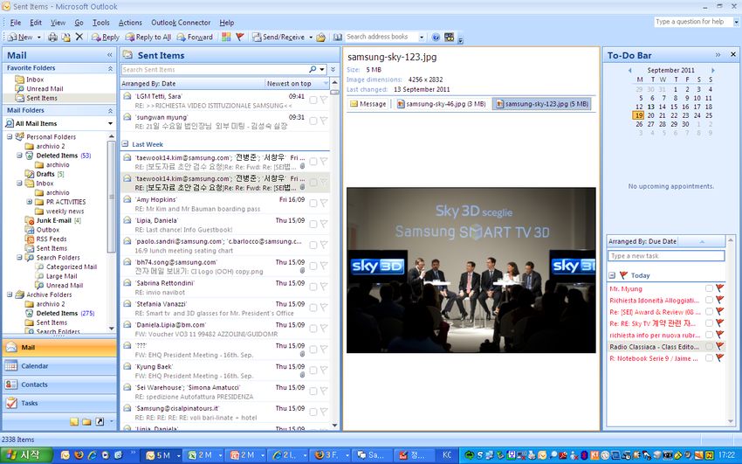Open the File menu

pos(15,22)
